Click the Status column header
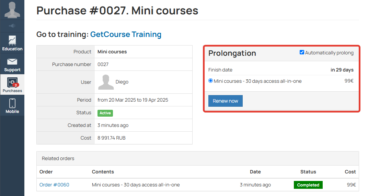The height and width of the screenshot is (196, 368). pos(308,172)
